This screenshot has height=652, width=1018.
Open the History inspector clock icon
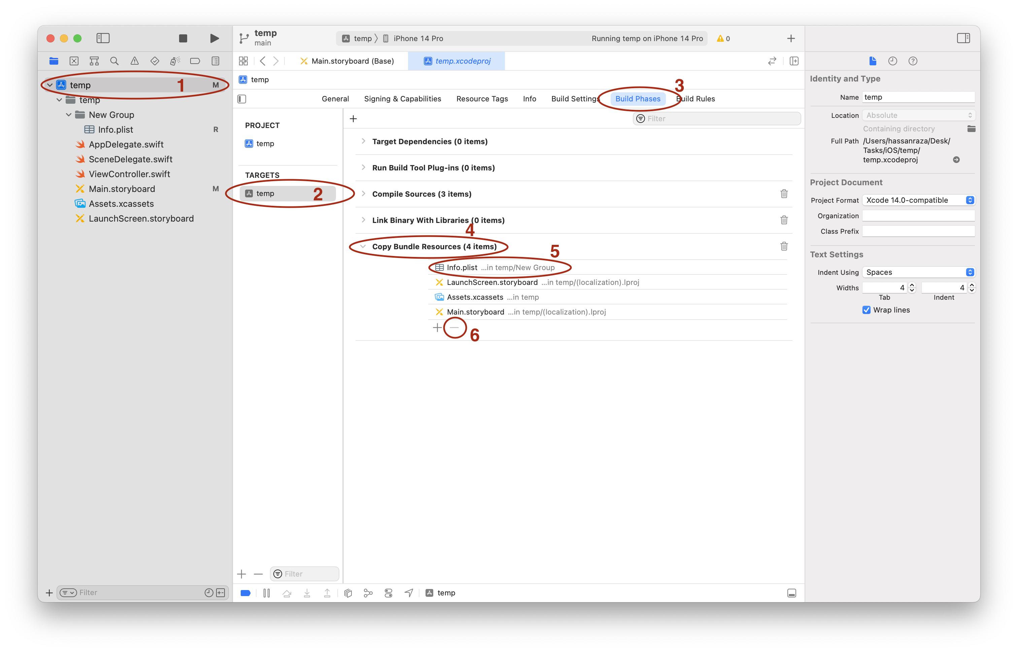[x=893, y=61]
